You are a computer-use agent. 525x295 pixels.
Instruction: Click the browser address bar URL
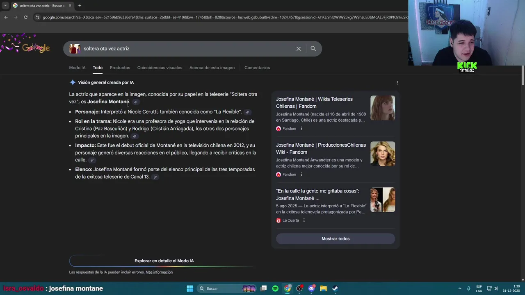tap(225, 17)
